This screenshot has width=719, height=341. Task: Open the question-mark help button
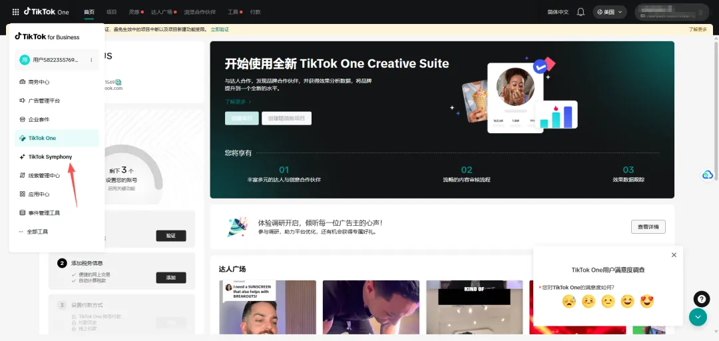701,299
